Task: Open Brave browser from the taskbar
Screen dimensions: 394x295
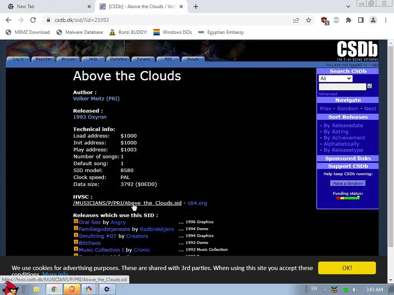Action: tap(72, 290)
